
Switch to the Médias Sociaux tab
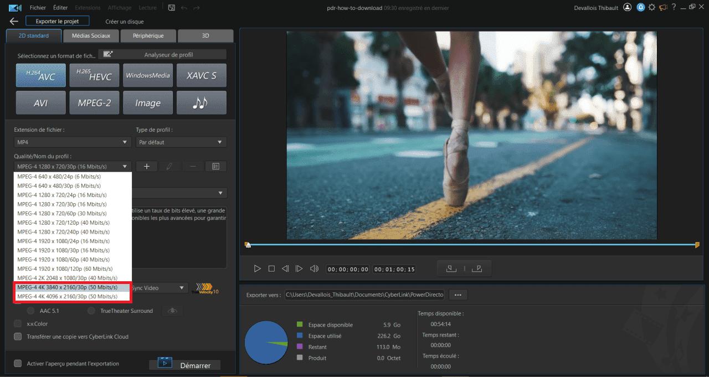pyautogui.click(x=91, y=36)
